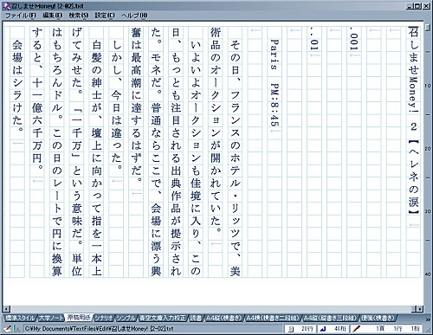Select the 便箋(横書き) tab
Image resolution: width=433 pixels, height=335 pixels.
click(378, 318)
